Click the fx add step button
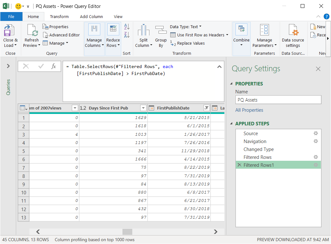The width and height of the screenshot is (331, 244). point(53,66)
